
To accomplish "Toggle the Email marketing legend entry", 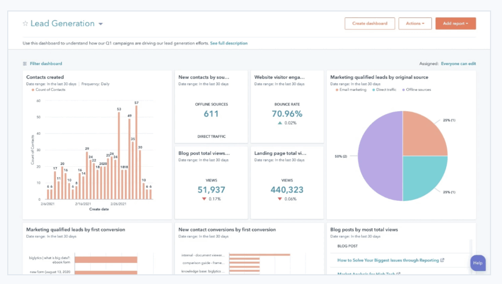I will click(x=351, y=90).
